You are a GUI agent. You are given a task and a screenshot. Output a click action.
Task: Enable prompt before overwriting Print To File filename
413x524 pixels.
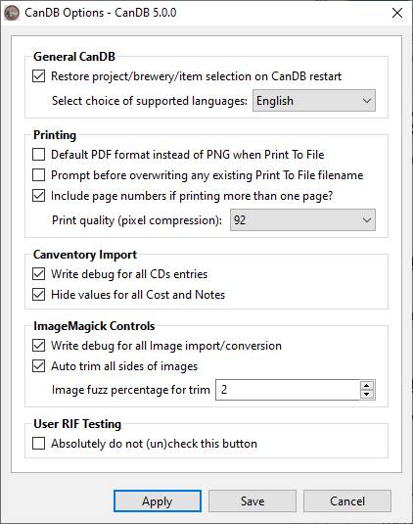(x=39, y=175)
